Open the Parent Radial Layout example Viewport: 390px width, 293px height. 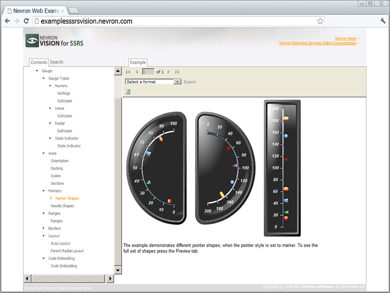67,251
